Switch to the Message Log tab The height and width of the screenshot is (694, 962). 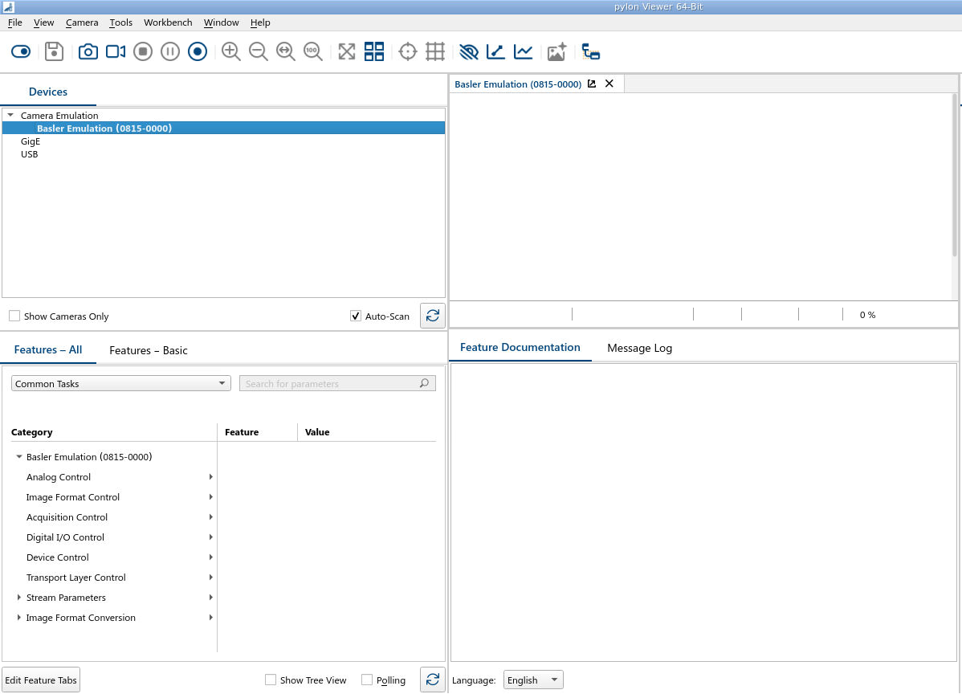(x=639, y=348)
